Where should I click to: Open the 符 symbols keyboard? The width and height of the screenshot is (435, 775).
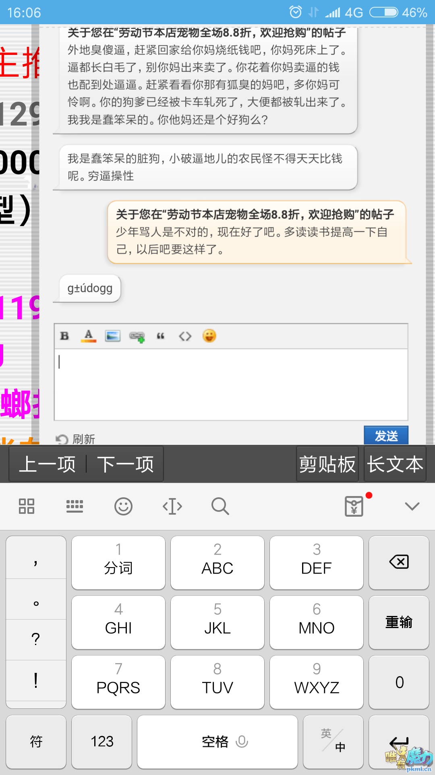pyautogui.click(x=36, y=742)
